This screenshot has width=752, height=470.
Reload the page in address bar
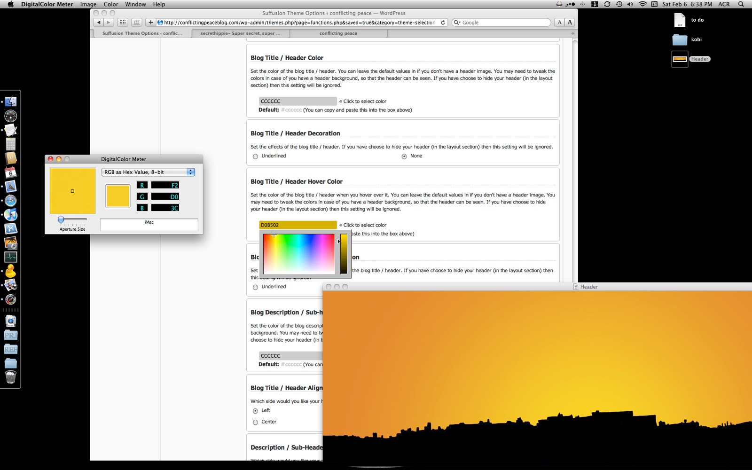tap(443, 22)
